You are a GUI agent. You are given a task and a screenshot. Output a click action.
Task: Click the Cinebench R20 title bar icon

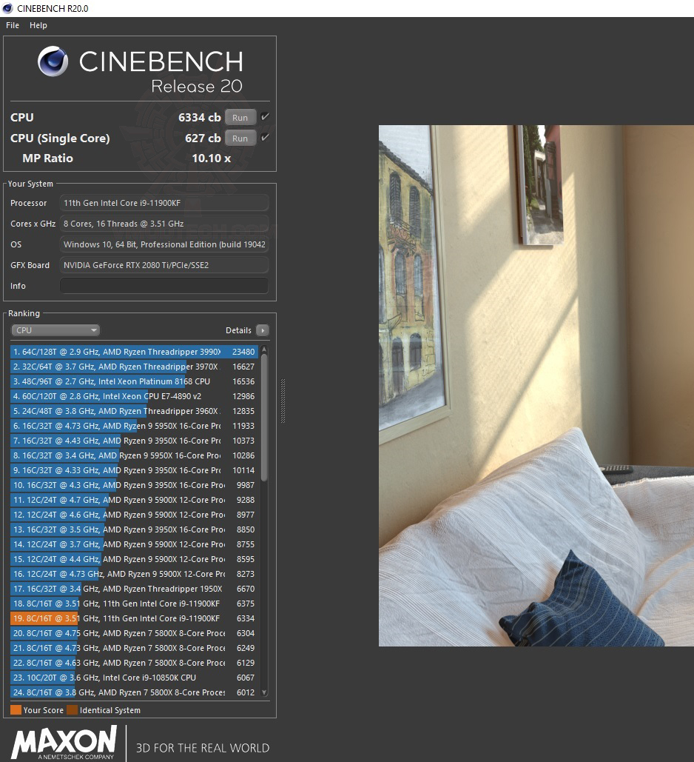click(x=7, y=8)
